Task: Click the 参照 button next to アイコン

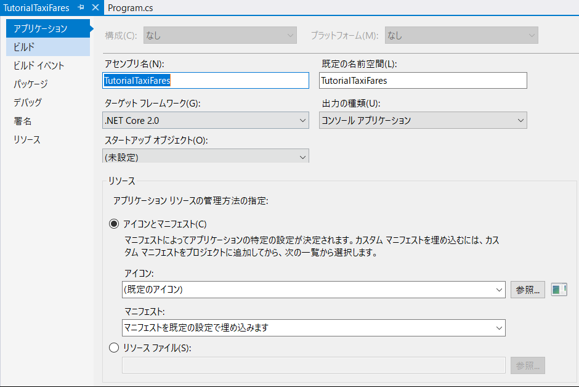Action: click(527, 290)
